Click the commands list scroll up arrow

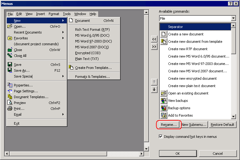tap(233, 26)
